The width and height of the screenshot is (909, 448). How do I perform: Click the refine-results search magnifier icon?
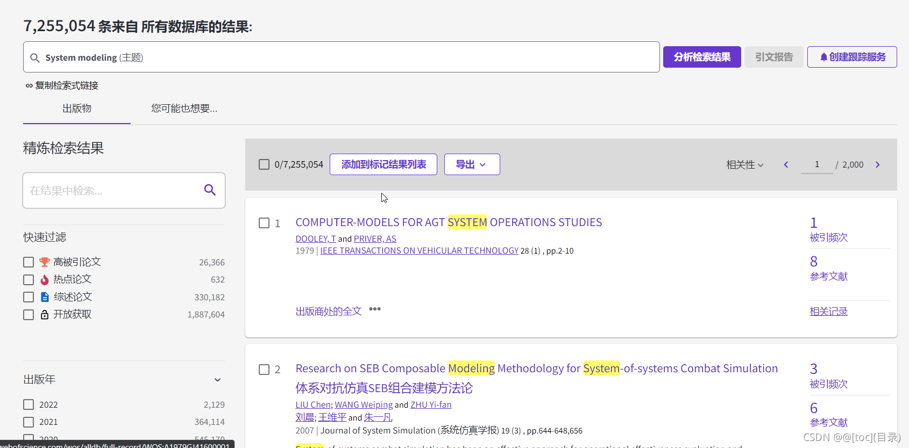pos(210,190)
